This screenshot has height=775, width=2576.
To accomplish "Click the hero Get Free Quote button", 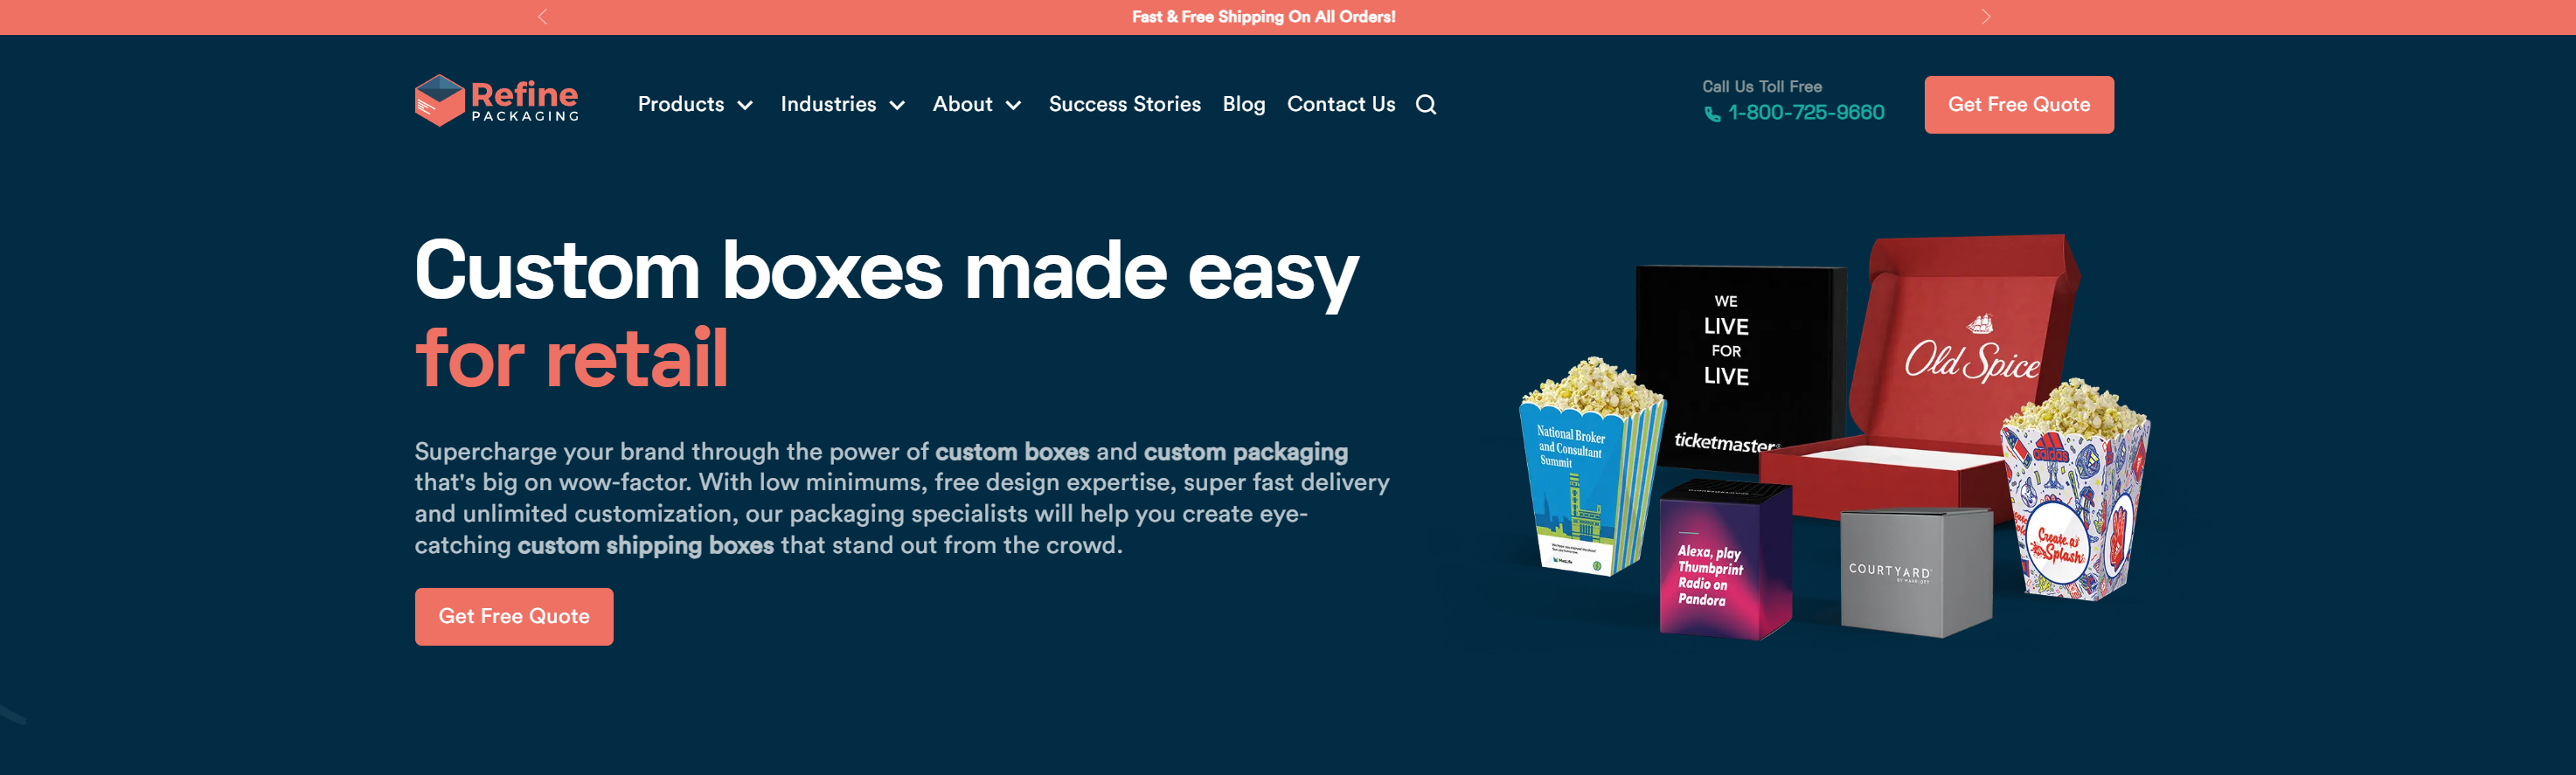I will 514,616.
